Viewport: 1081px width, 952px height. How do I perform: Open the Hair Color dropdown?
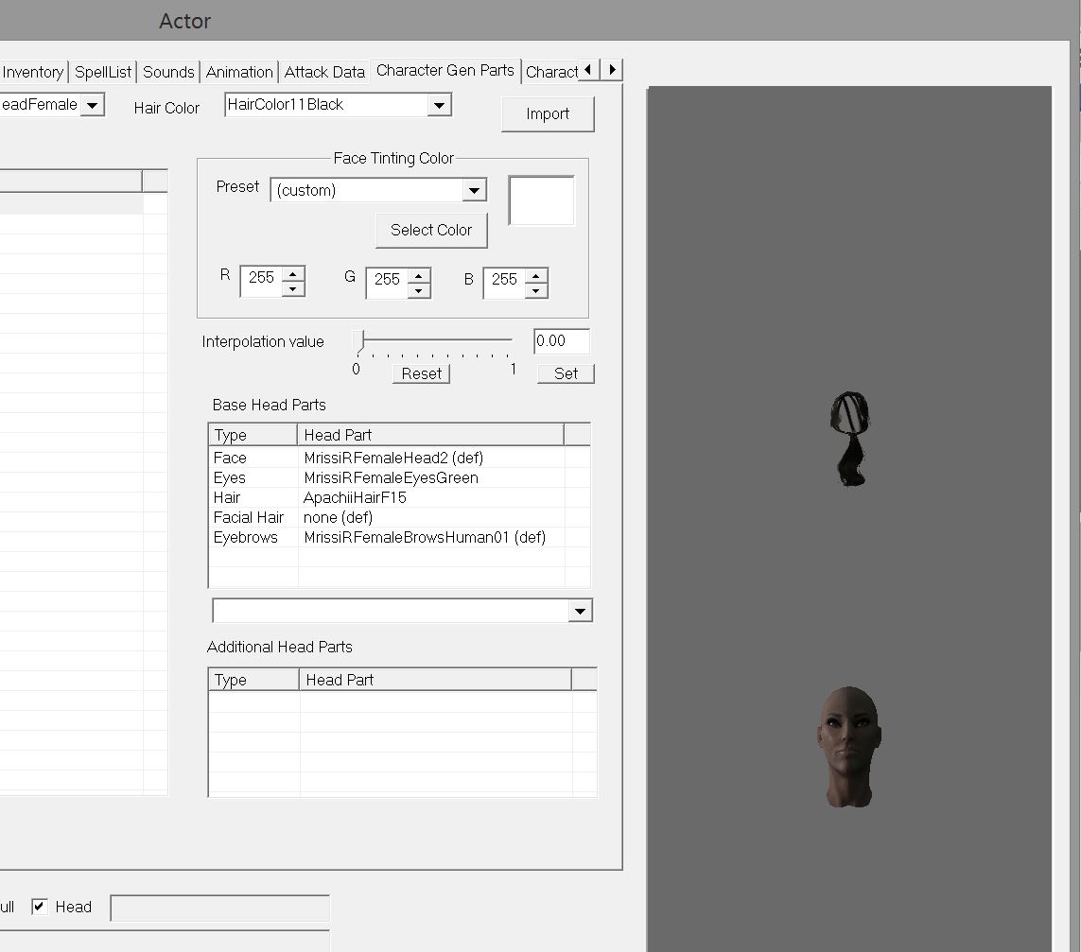(x=438, y=106)
